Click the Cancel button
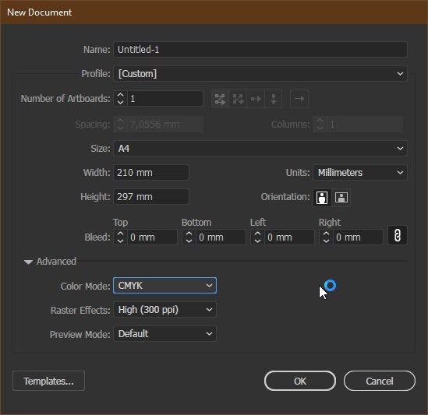The height and width of the screenshot is (415, 428). 380,381
